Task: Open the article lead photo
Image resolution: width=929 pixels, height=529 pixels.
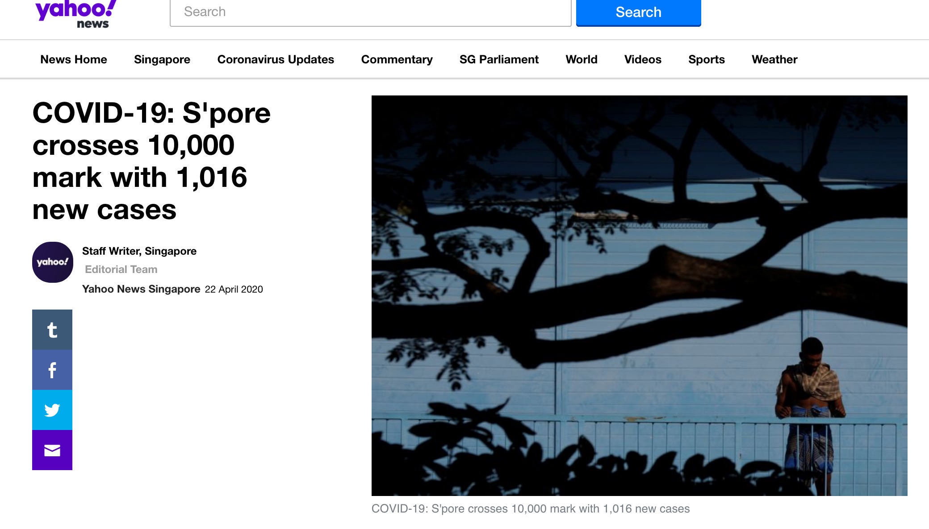Action: [x=640, y=295]
